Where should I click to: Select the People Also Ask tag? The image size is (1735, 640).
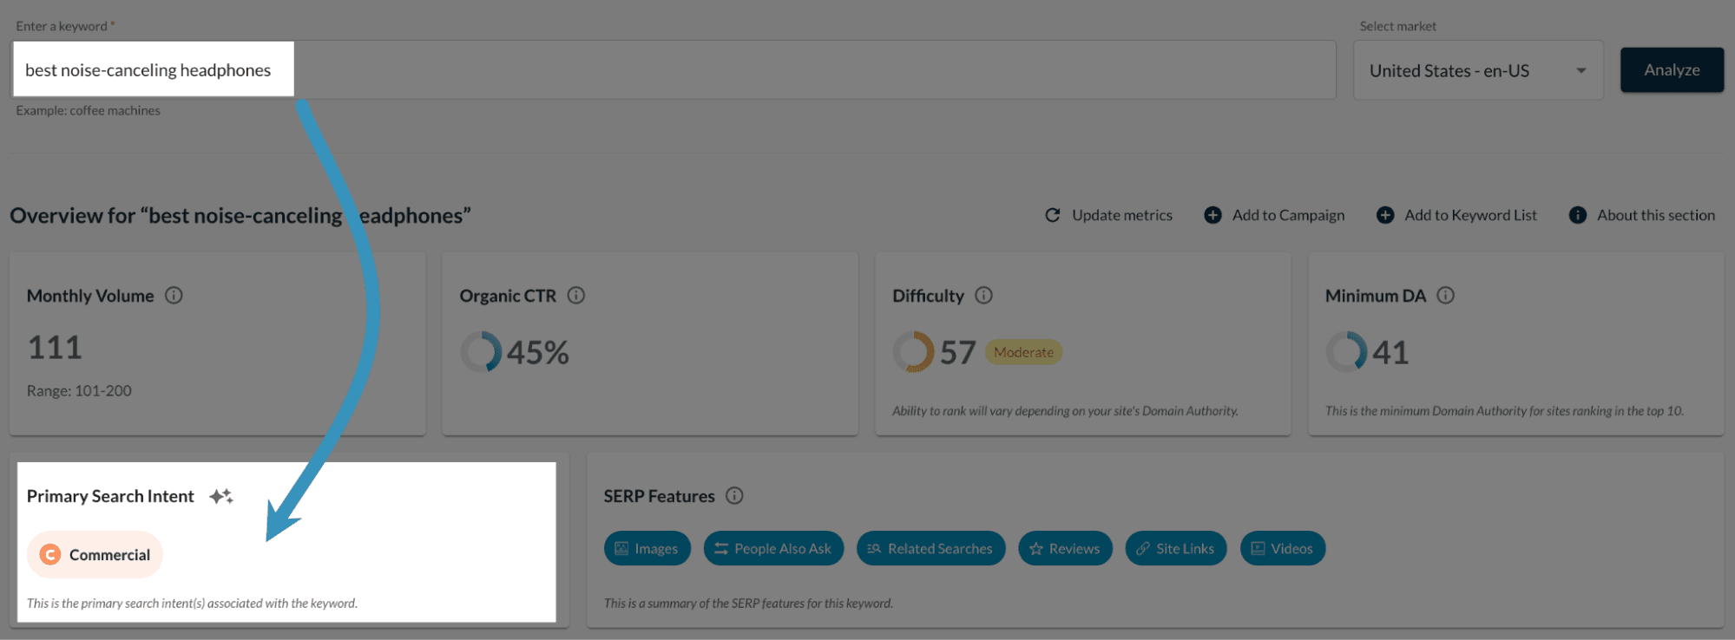[772, 548]
